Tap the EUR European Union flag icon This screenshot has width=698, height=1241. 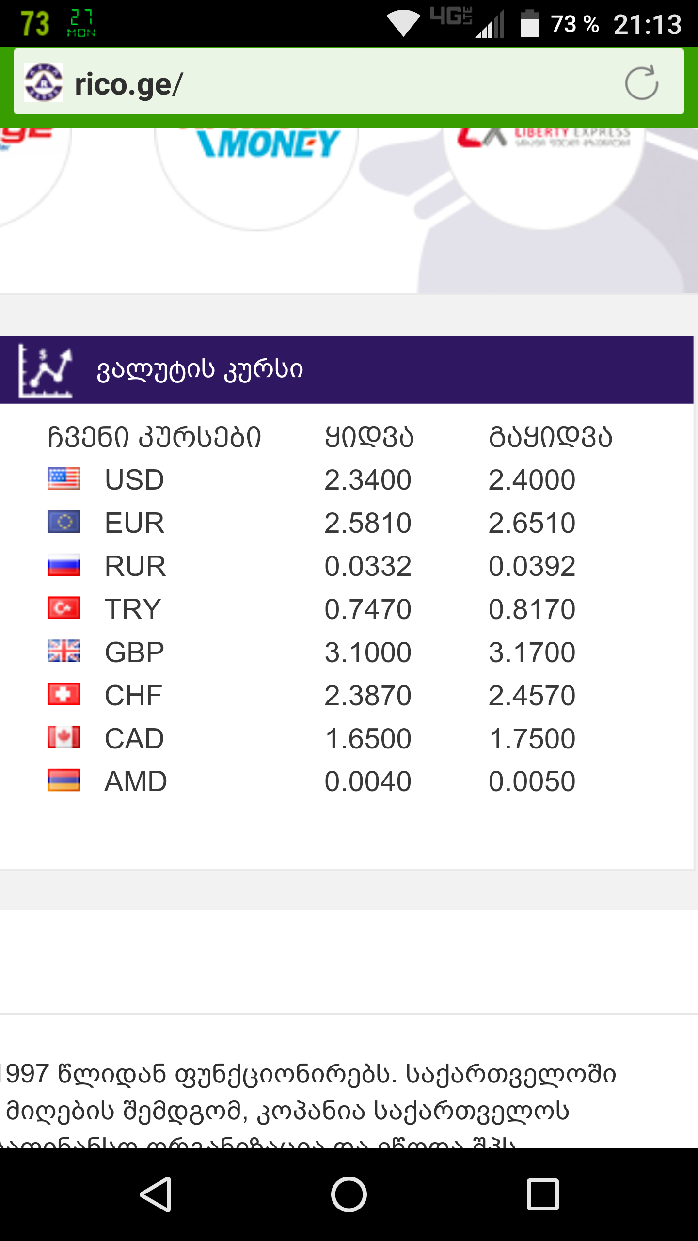coord(63,522)
